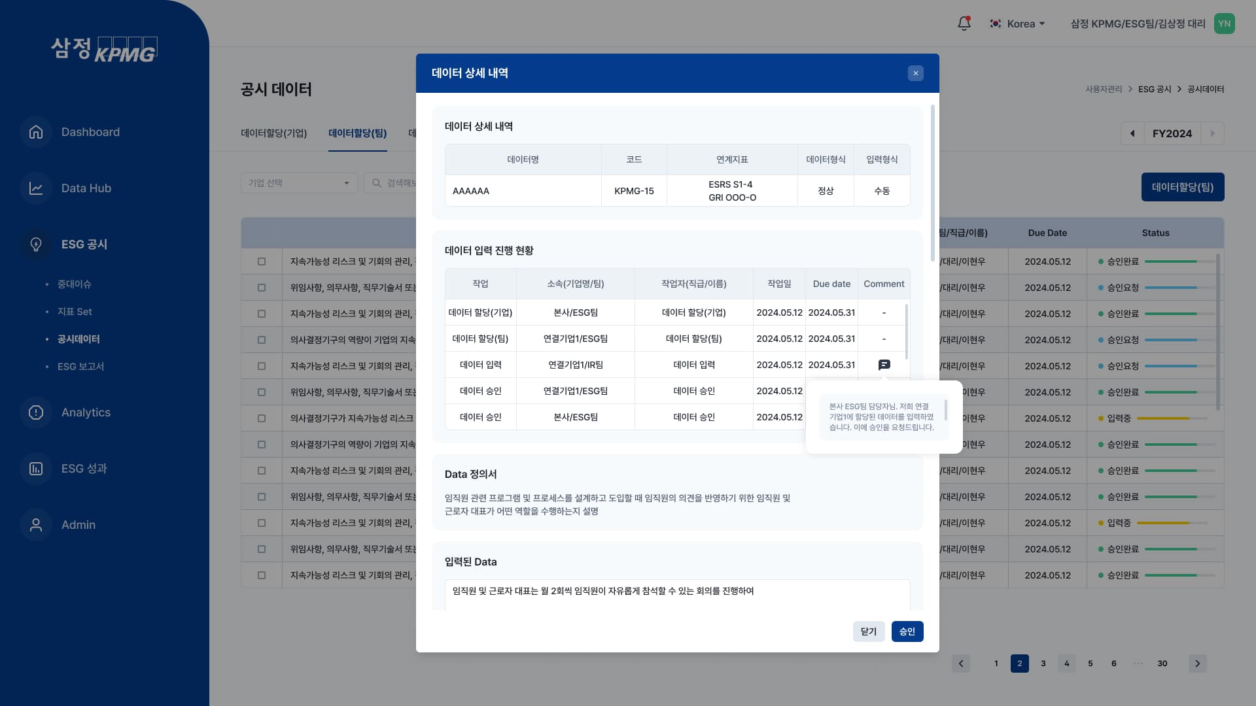Image resolution: width=1256 pixels, height=706 pixels.
Task: Tick the checkbox in last table row
Action: [x=262, y=575]
